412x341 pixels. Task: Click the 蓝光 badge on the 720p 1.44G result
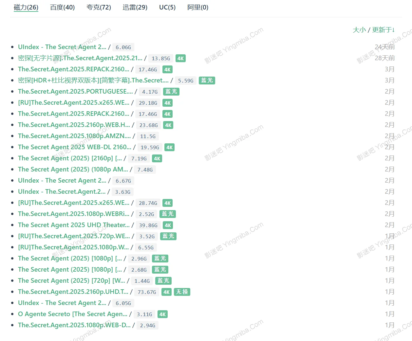[163, 281]
